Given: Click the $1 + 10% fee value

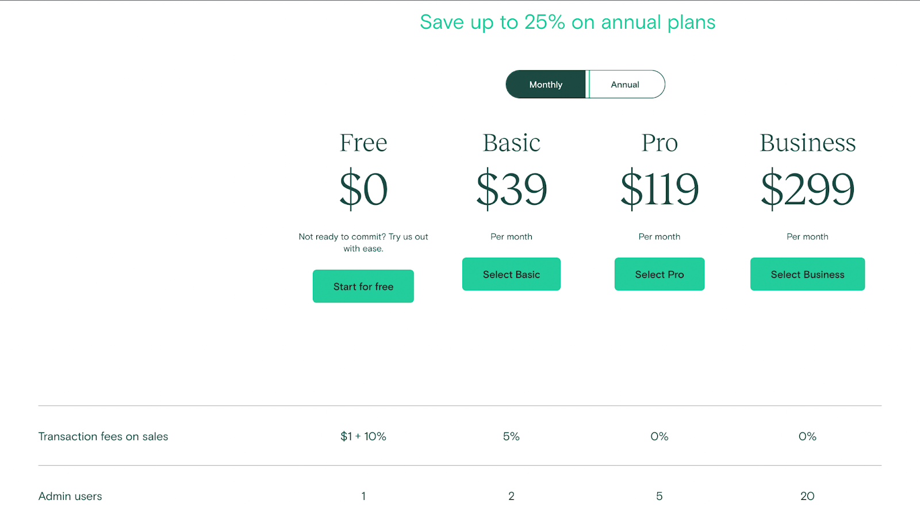Looking at the screenshot, I should tap(363, 437).
